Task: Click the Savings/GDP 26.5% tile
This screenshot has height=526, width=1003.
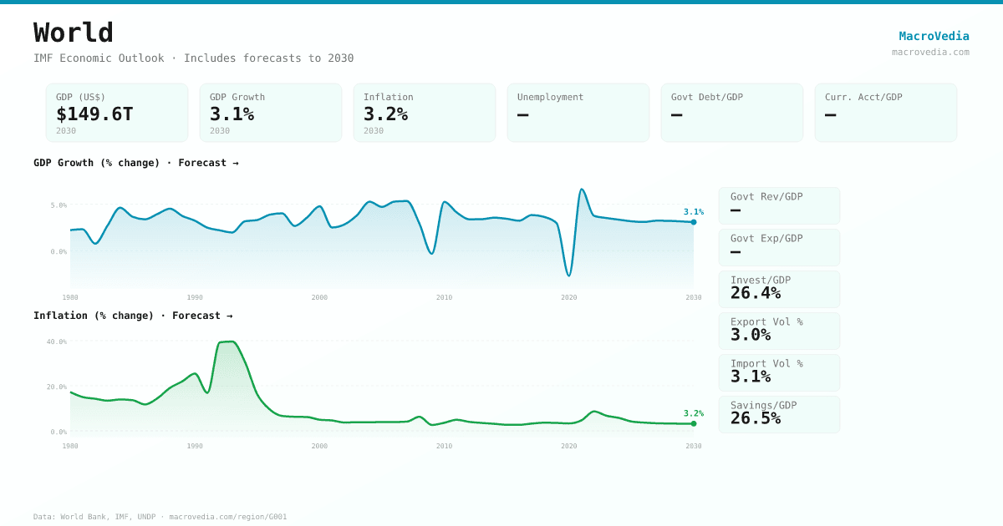Action: coord(779,414)
